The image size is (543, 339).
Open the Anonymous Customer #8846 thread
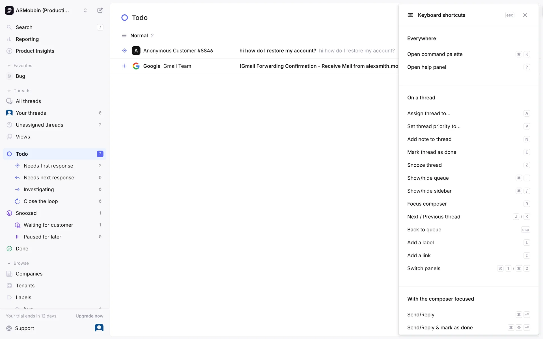pyautogui.click(x=178, y=51)
